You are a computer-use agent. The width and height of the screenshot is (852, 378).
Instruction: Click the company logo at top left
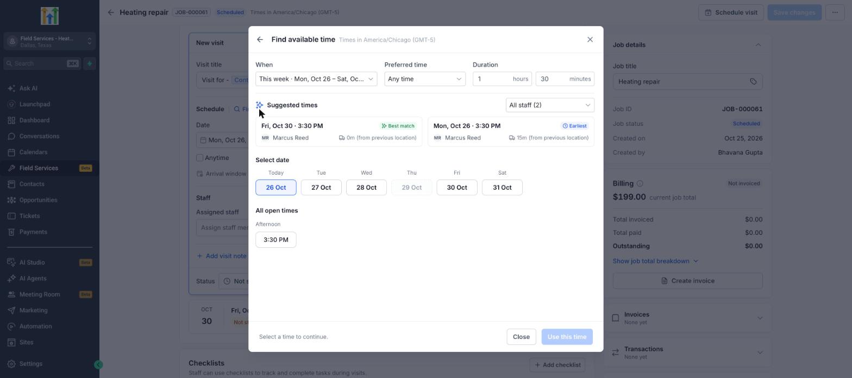coord(49,16)
